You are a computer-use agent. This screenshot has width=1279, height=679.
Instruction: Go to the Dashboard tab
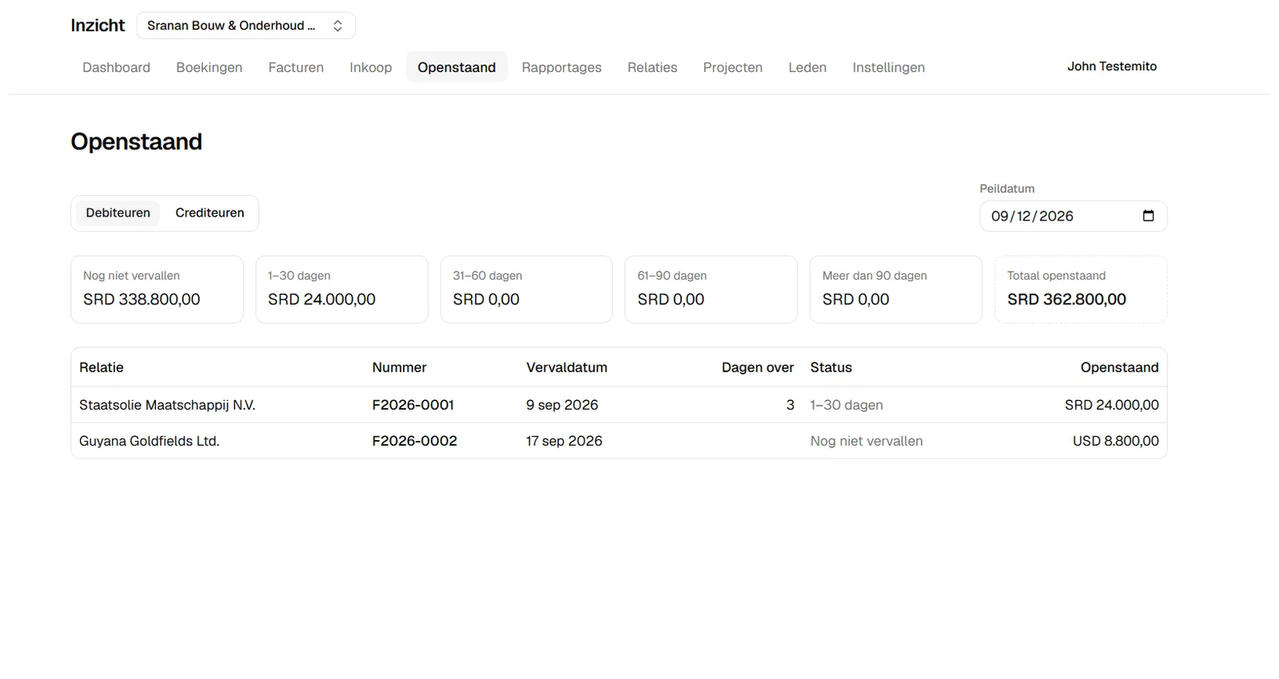pyautogui.click(x=117, y=67)
